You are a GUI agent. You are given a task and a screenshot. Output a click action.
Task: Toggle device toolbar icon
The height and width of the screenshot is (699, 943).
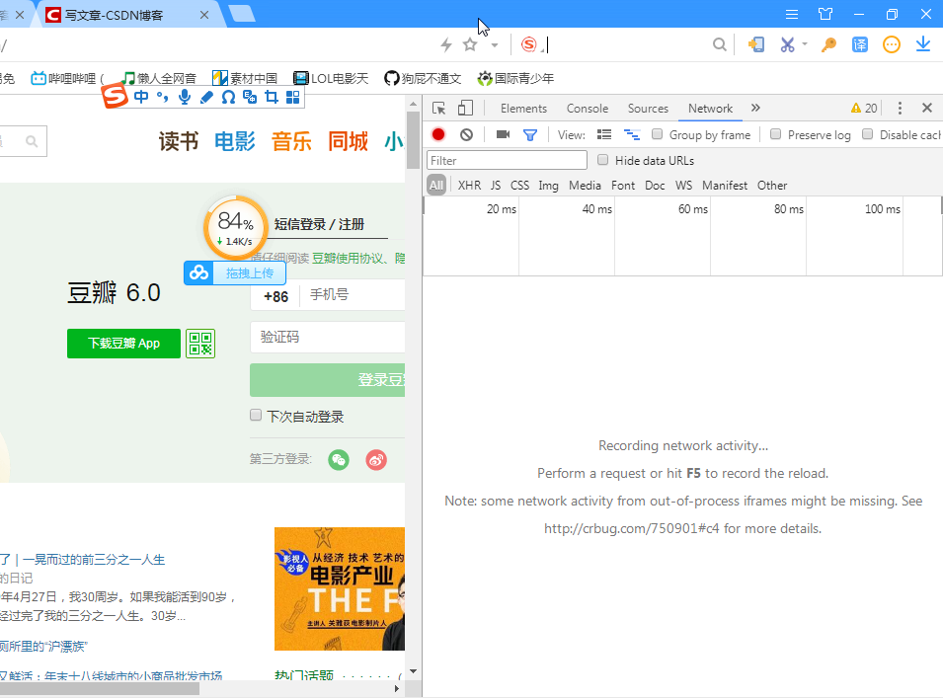coord(465,109)
